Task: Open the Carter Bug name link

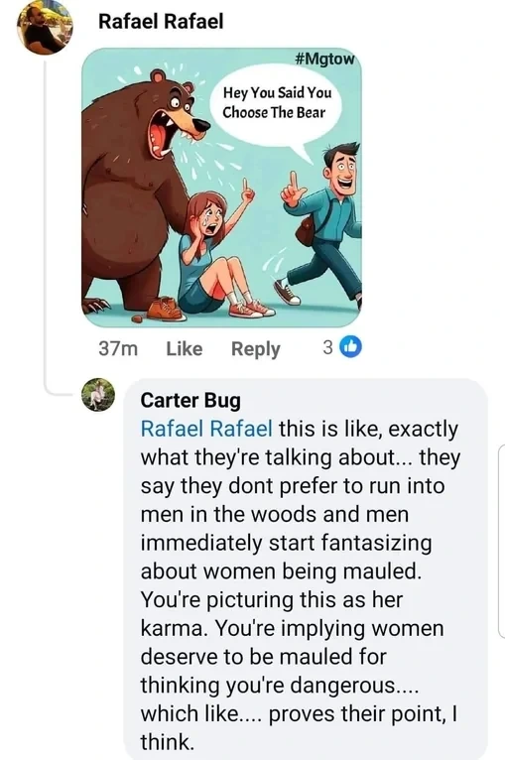Action: click(x=190, y=401)
